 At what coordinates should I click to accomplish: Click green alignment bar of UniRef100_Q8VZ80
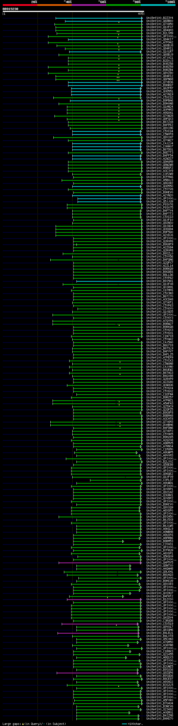pos(95,73)
